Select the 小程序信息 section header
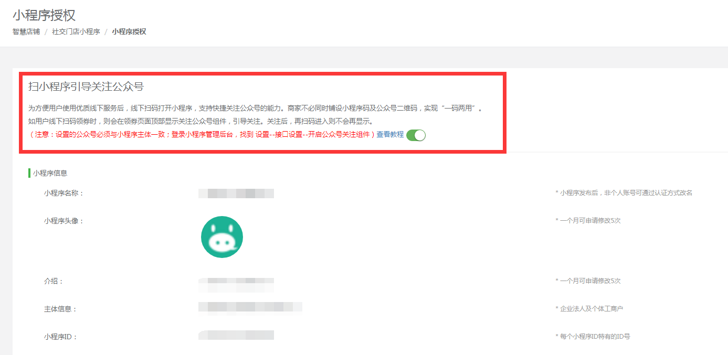728x355 pixels. [x=50, y=173]
